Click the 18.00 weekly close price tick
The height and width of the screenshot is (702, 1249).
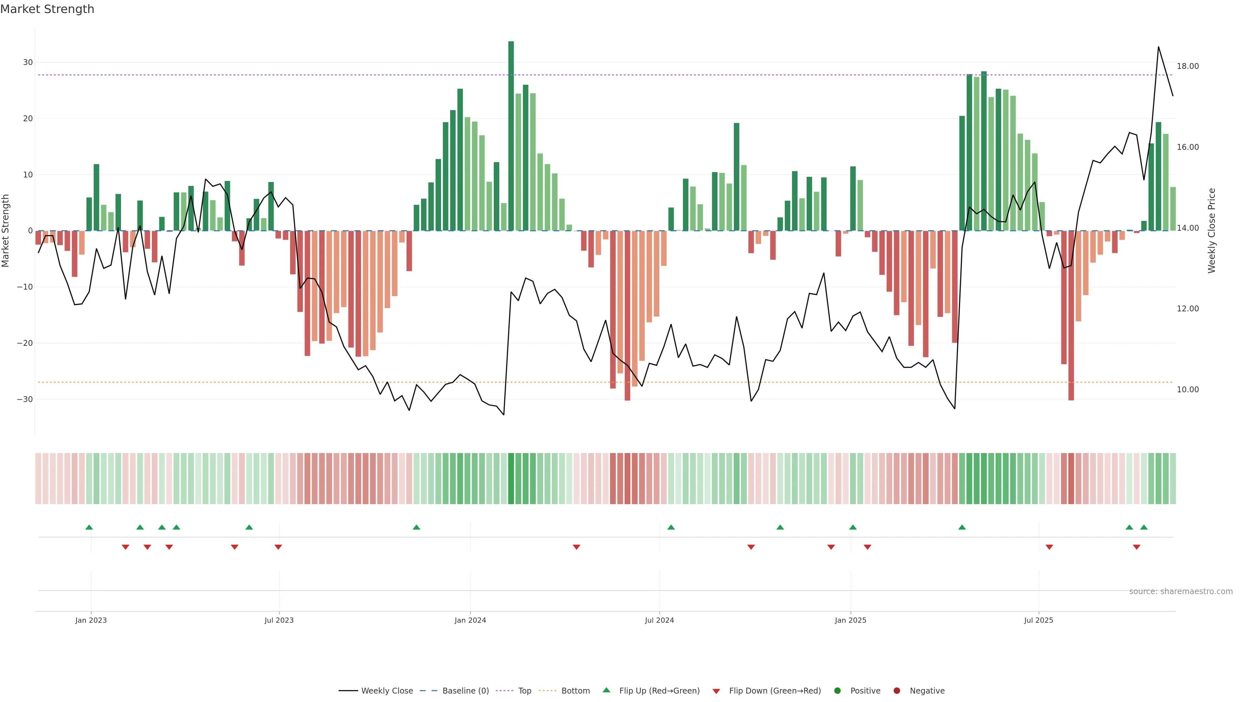1188,66
